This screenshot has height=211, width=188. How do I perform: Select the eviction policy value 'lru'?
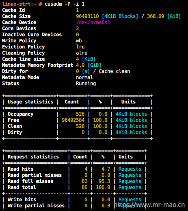pyautogui.click(x=80, y=47)
